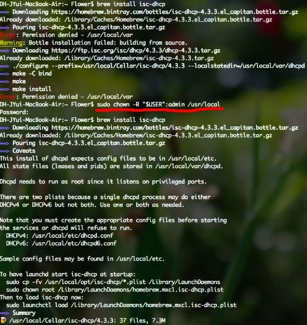Click the arrow before Summary

(x=4, y=313)
